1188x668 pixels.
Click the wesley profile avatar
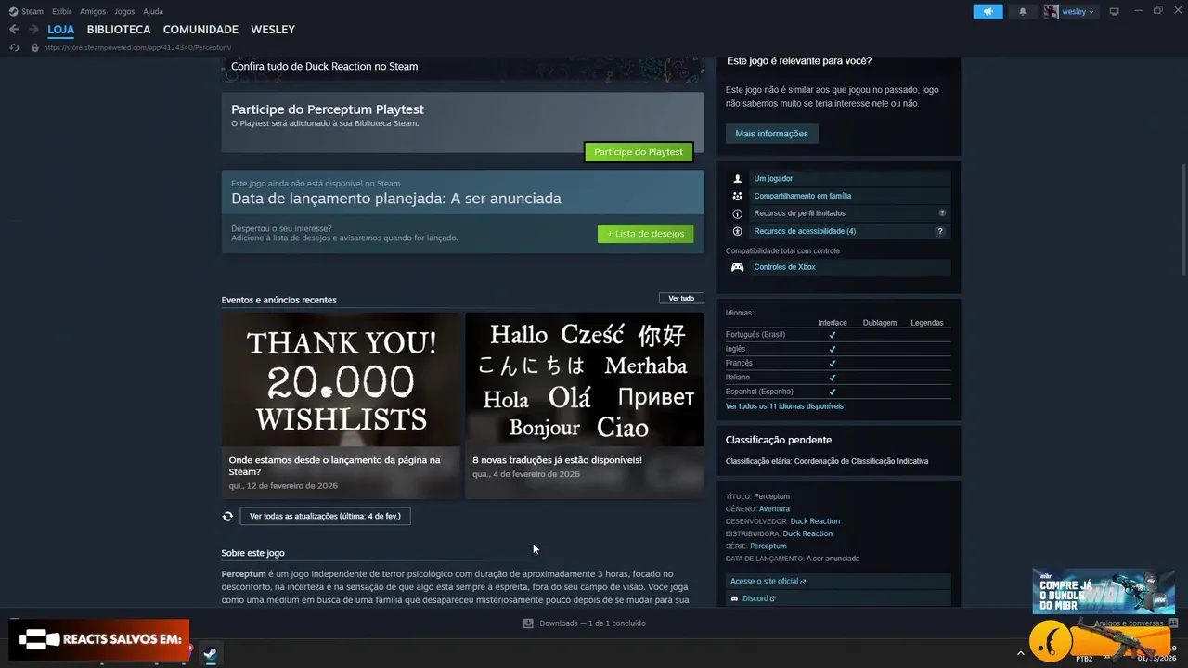point(1051,11)
